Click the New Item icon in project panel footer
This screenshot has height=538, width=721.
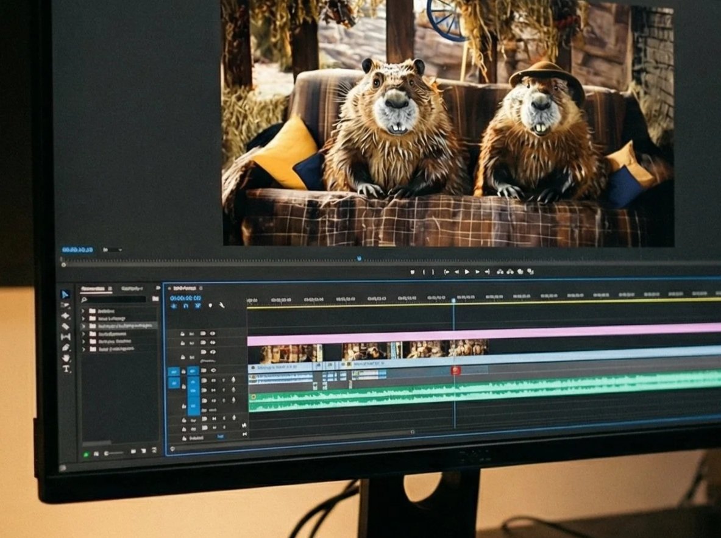pos(143,451)
